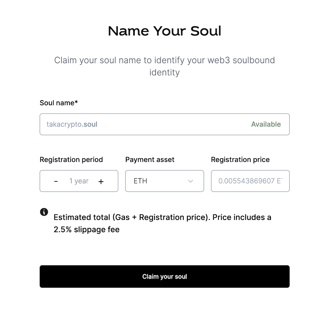Click the Claim your soul button

(164, 276)
